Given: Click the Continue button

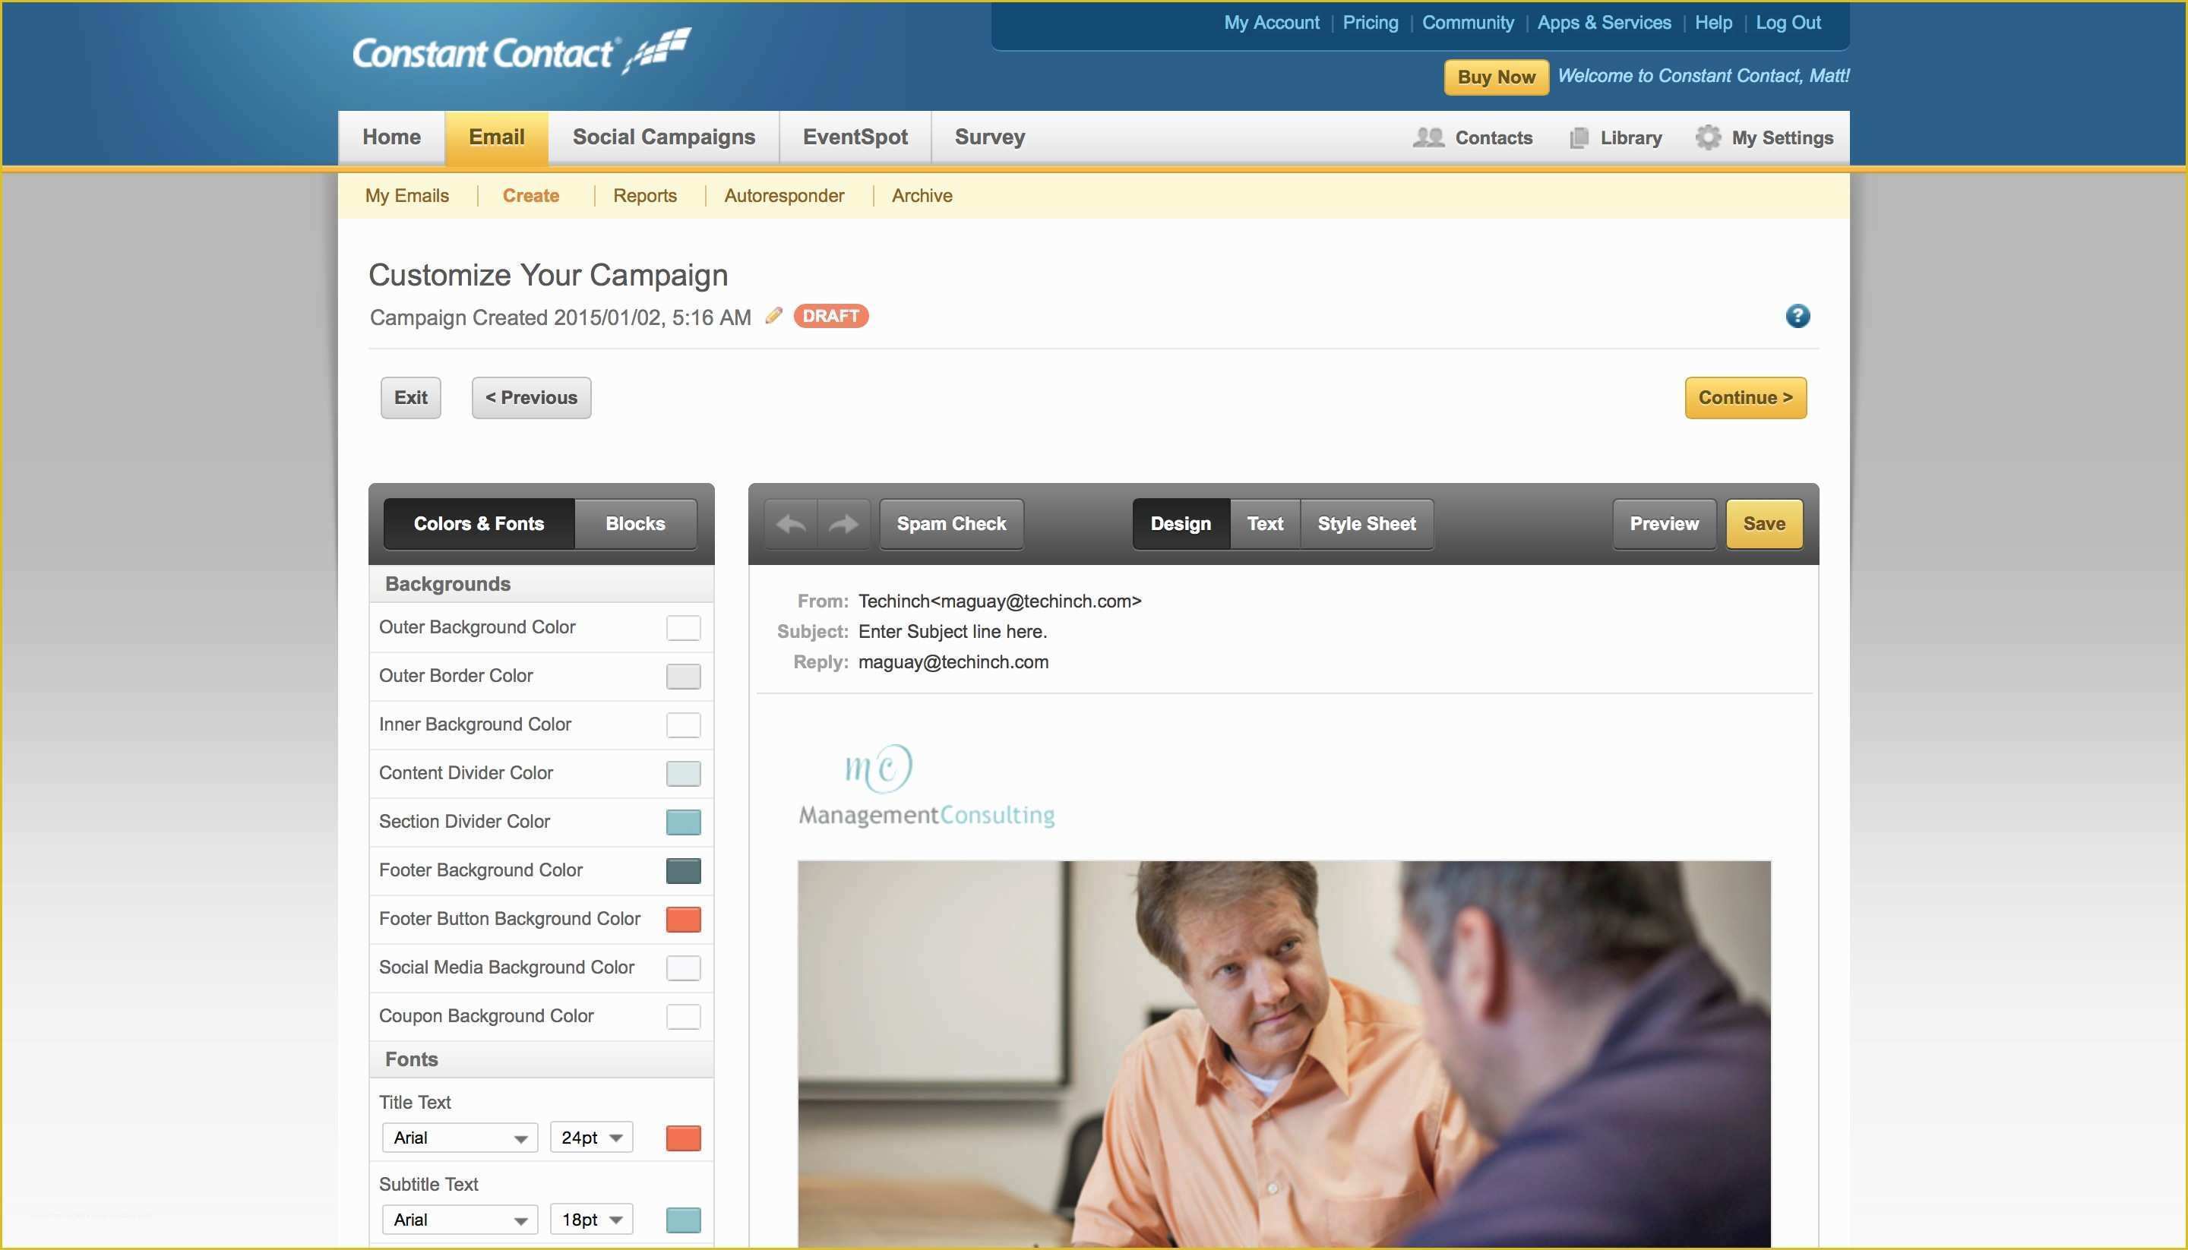Looking at the screenshot, I should [x=1744, y=396].
